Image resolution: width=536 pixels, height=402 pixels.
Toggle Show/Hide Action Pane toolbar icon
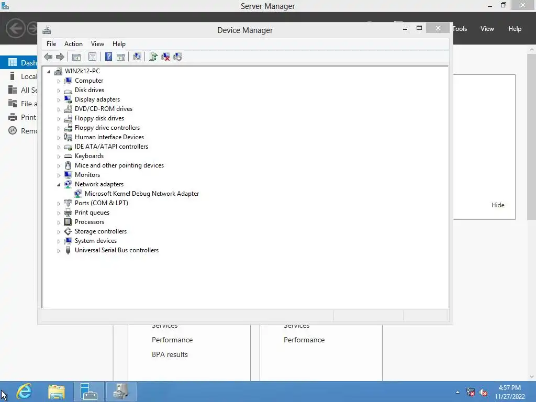[121, 57]
